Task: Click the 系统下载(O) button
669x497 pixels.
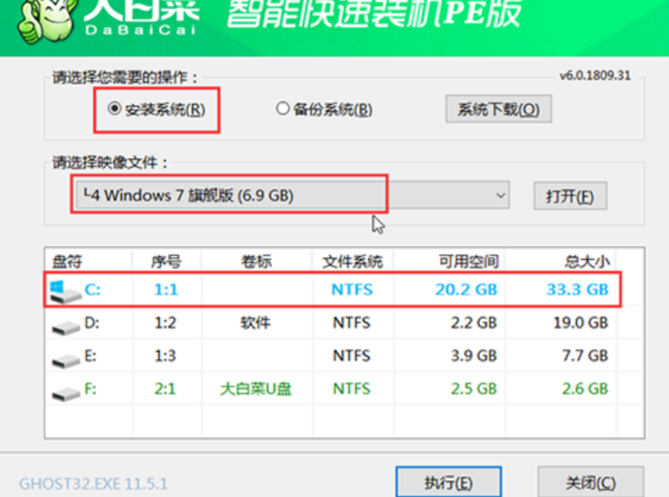Action: tap(498, 109)
